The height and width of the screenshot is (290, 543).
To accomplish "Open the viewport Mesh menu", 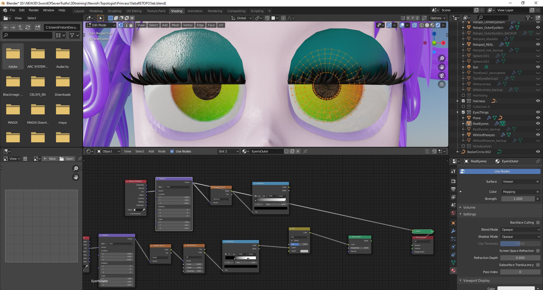I will [x=175, y=25].
